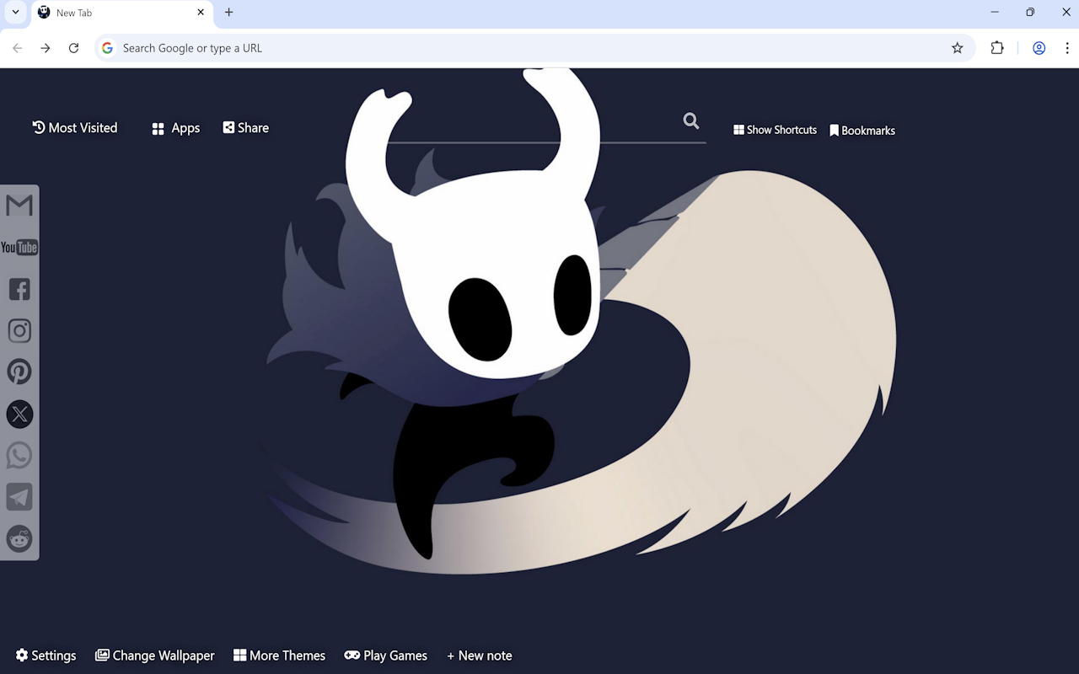Open Instagram from the sidebar

pyautogui.click(x=19, y=330)
